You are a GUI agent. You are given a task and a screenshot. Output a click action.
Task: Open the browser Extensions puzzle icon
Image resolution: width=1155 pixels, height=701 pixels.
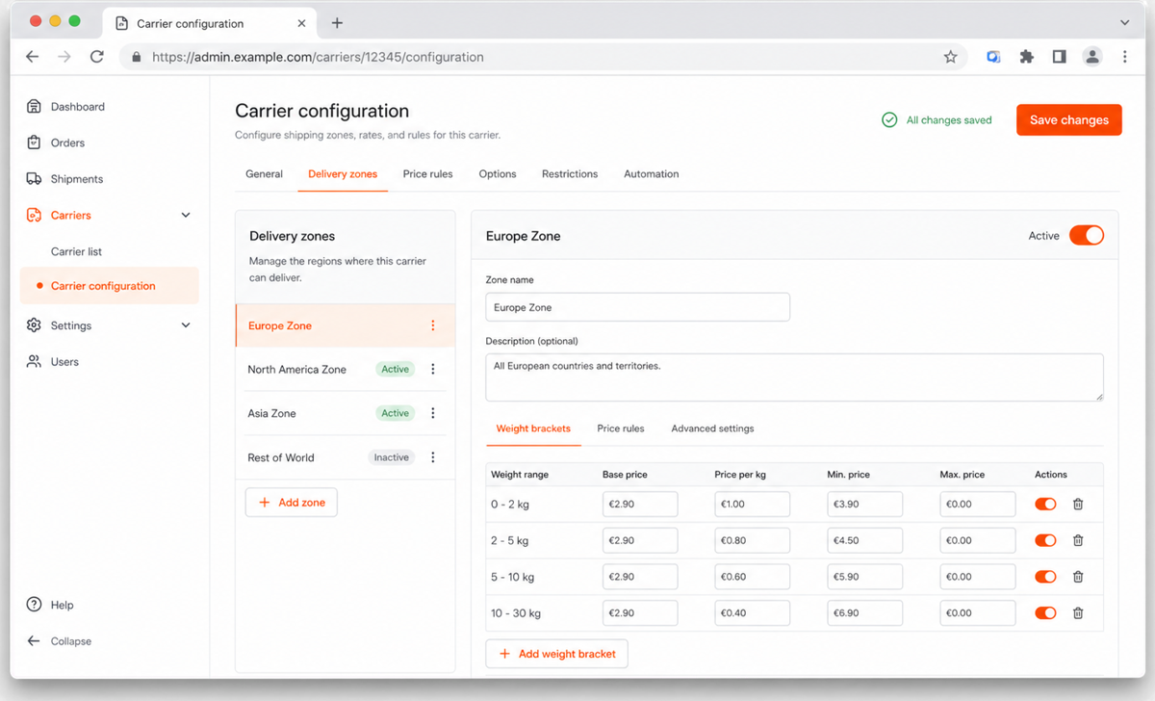coord(1026,57)
